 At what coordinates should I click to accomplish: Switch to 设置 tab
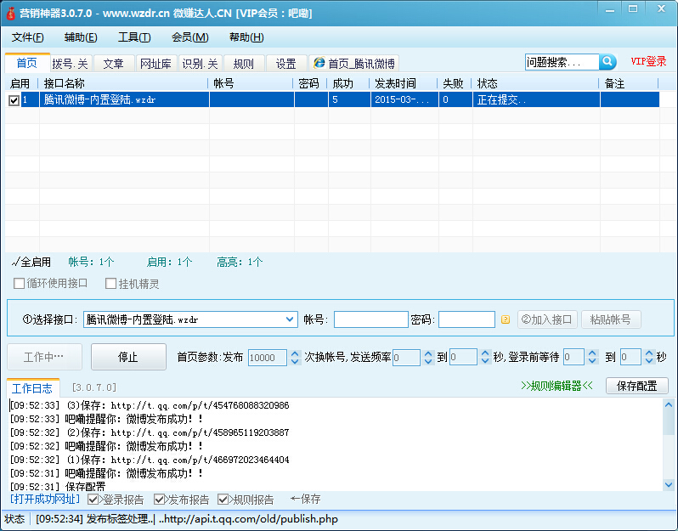pyautogui.click(x=285, y=64)
